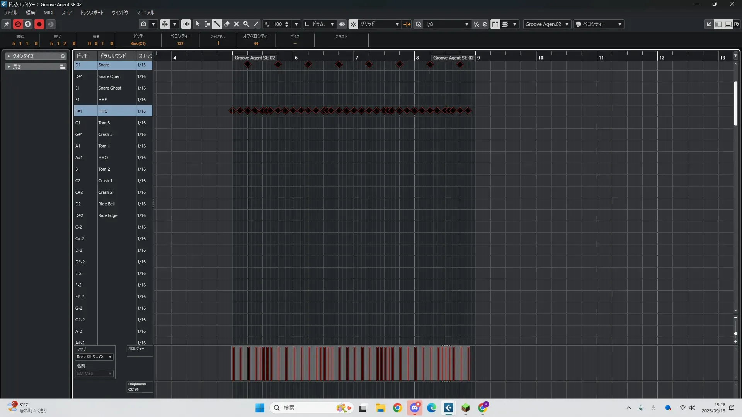
Task: Toggle the Snap on/off button
Action: pos(353,24)
